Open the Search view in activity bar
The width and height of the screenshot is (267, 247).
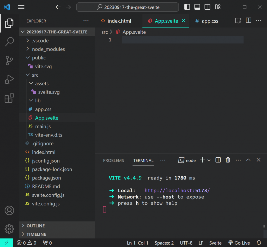[9, 42]
